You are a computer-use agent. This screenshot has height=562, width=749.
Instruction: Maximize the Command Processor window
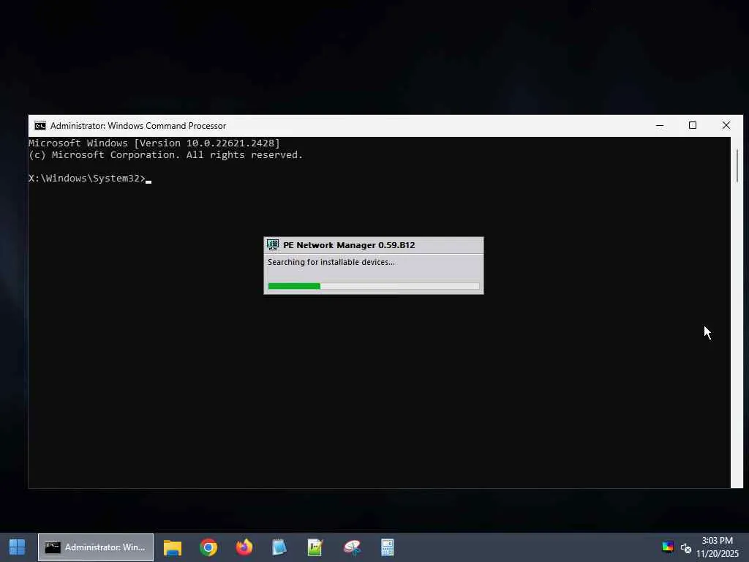693,126
